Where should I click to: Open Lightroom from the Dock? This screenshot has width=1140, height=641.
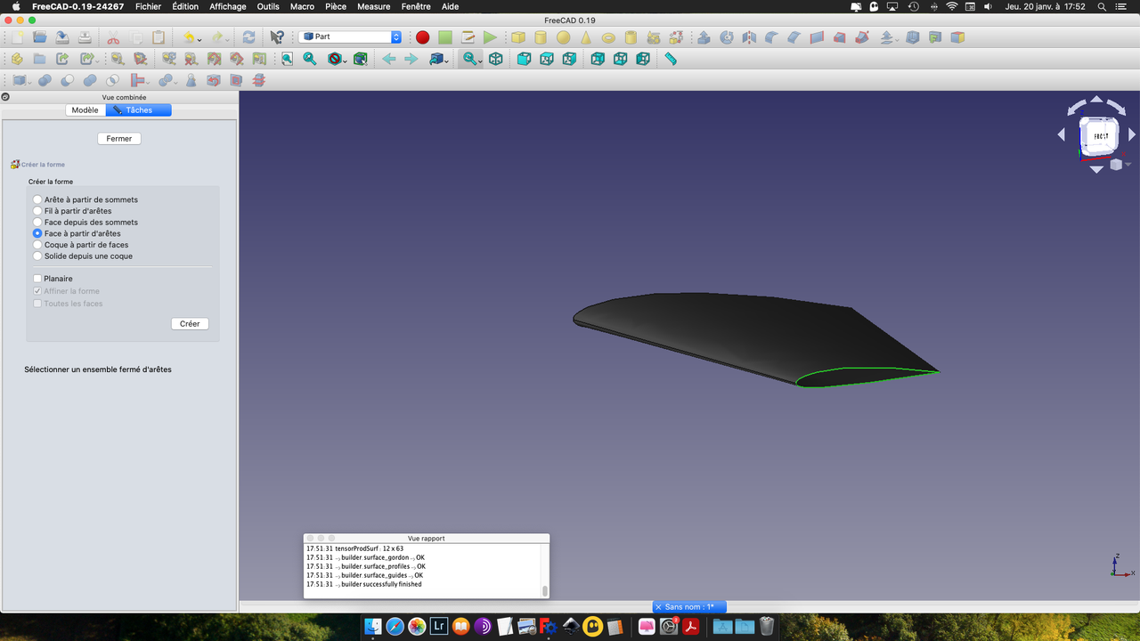click(x=439, y=627)
